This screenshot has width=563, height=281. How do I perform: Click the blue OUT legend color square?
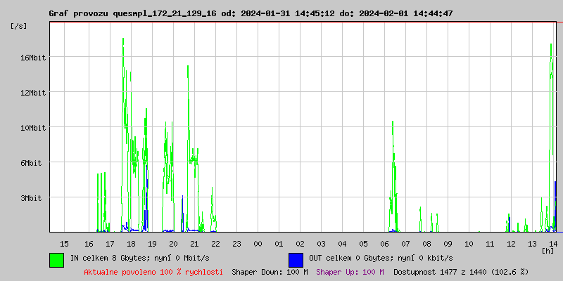tap(296, 259)
